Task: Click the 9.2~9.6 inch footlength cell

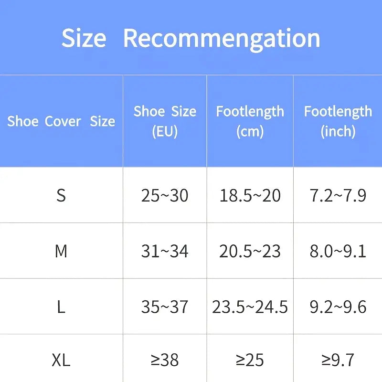Action: coord(338,307)
